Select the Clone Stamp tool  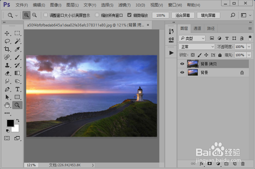pos(7,65)
